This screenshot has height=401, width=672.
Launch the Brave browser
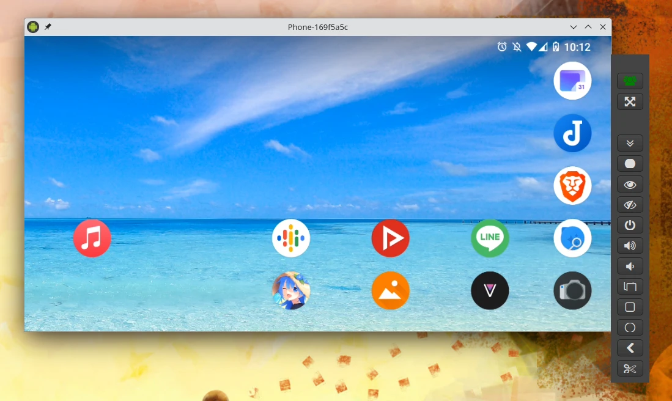pos(572,185)
